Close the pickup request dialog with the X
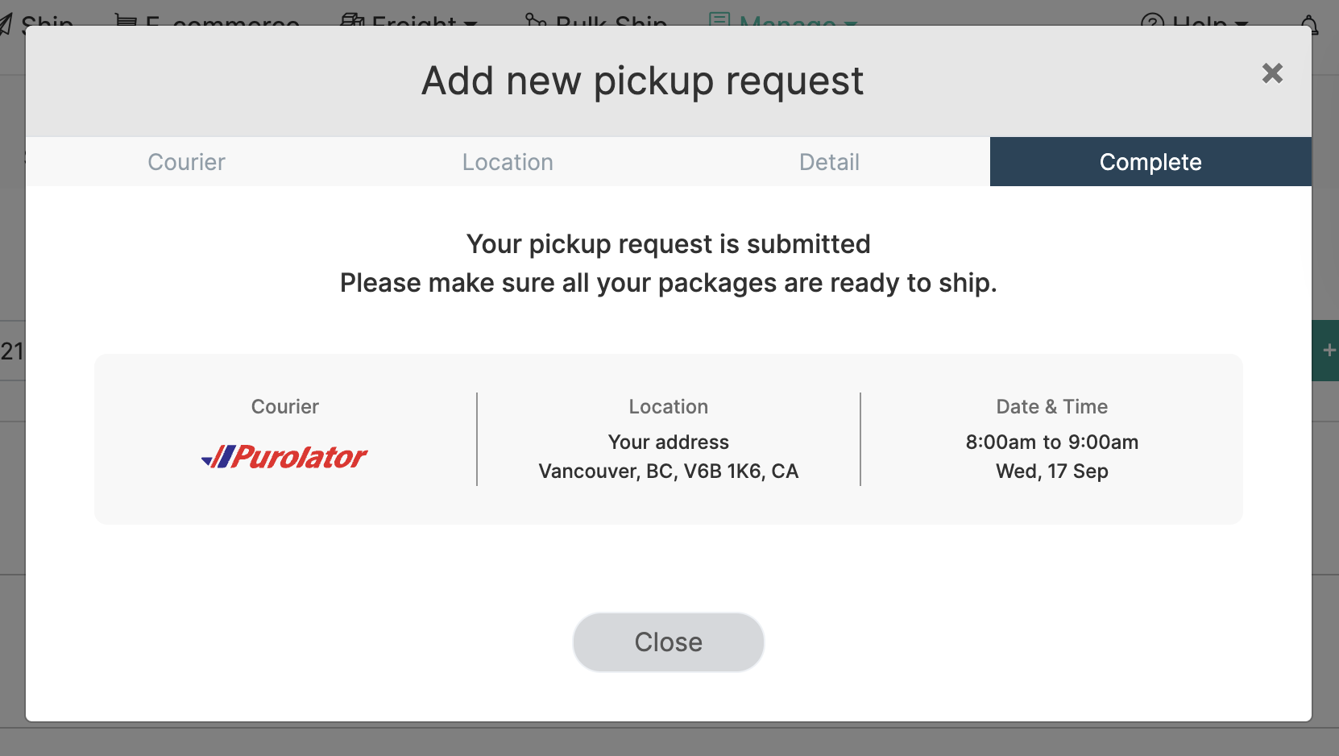The image size is (1339, 756). pyautogui.click(x=1272, y=73)
